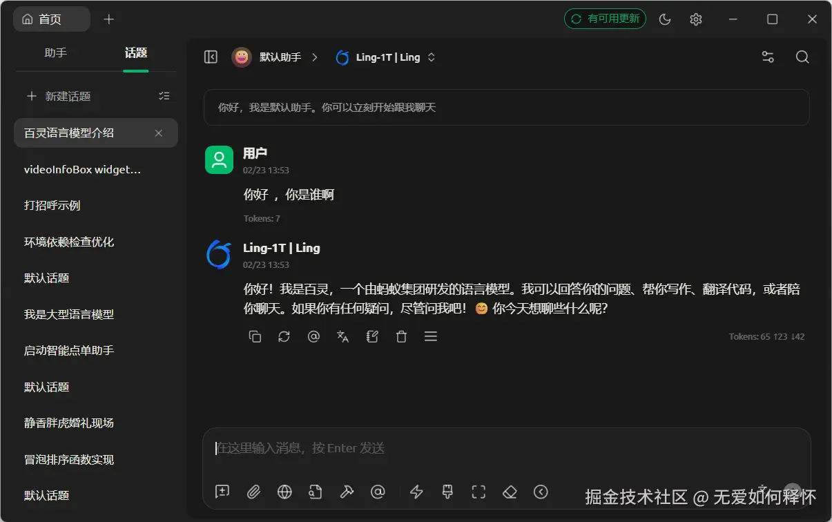Click the Tokens: 7 label
The width and height of the screenshot is (832, 522).
[x=262, y=218]
